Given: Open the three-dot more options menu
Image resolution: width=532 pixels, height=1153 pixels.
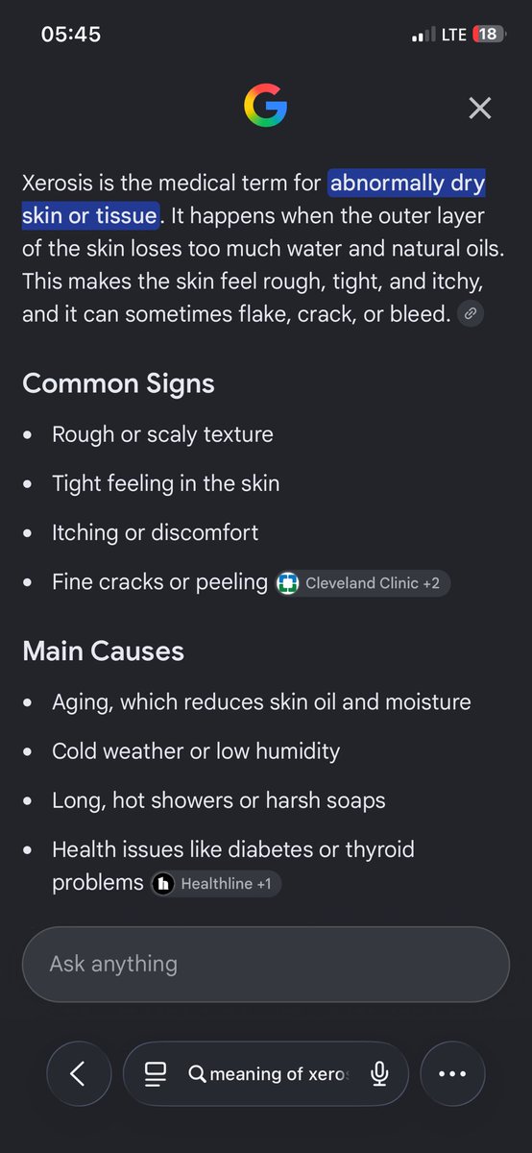Looking at the screenshot, I should 452,1073.
